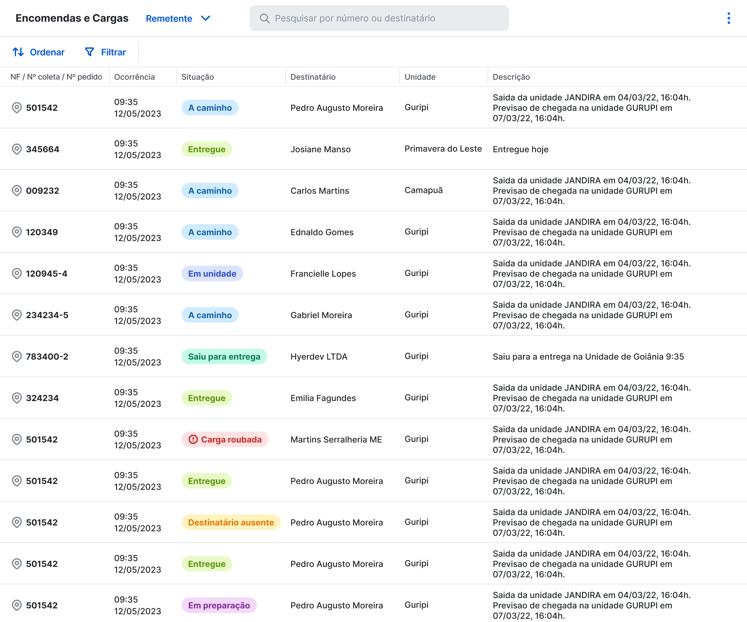Expand the Remetente dropdown chevron

(206, 18)
